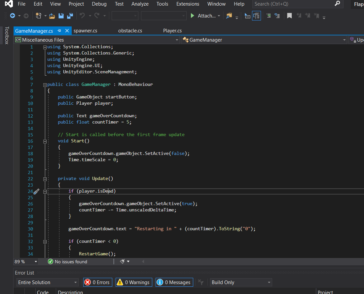
Task: Click the bookmark icon in the toolbar
Action: (289, 16)
